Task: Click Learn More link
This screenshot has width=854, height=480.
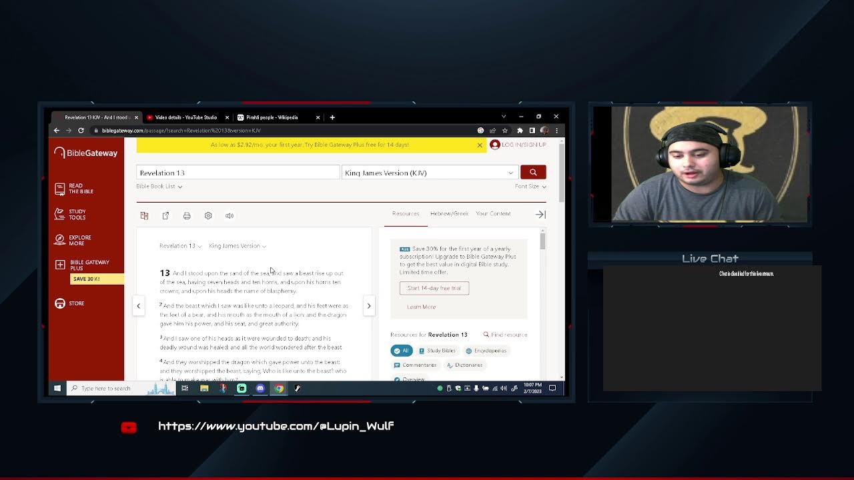Action: click(421, 307)
